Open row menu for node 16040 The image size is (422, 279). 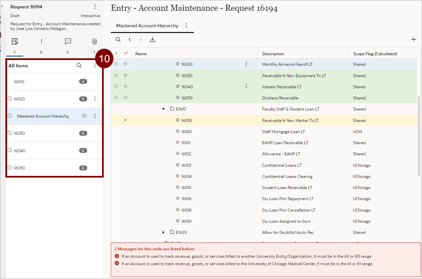click(246, 87)
